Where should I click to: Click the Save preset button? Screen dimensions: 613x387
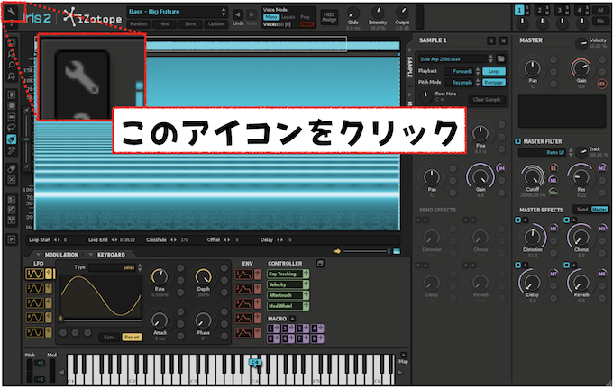190,23
